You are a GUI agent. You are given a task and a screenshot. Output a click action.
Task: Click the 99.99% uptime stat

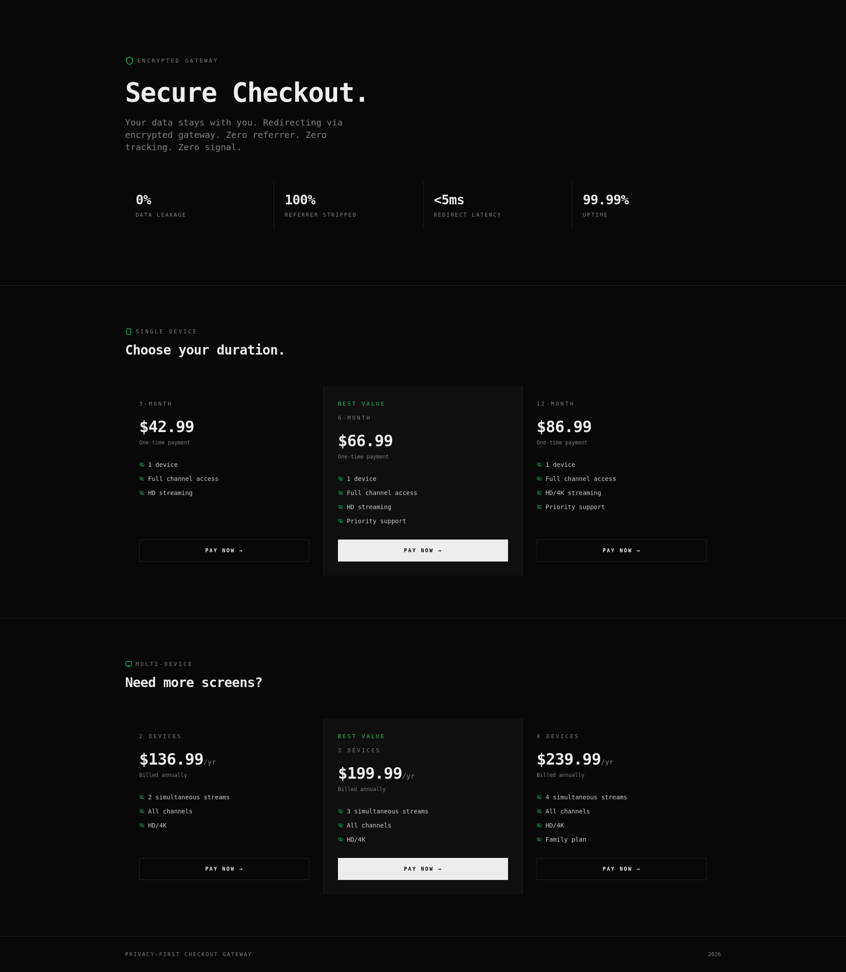click(606, 205)
